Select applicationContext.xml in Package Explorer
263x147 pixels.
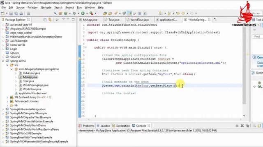tap(32, 94)
